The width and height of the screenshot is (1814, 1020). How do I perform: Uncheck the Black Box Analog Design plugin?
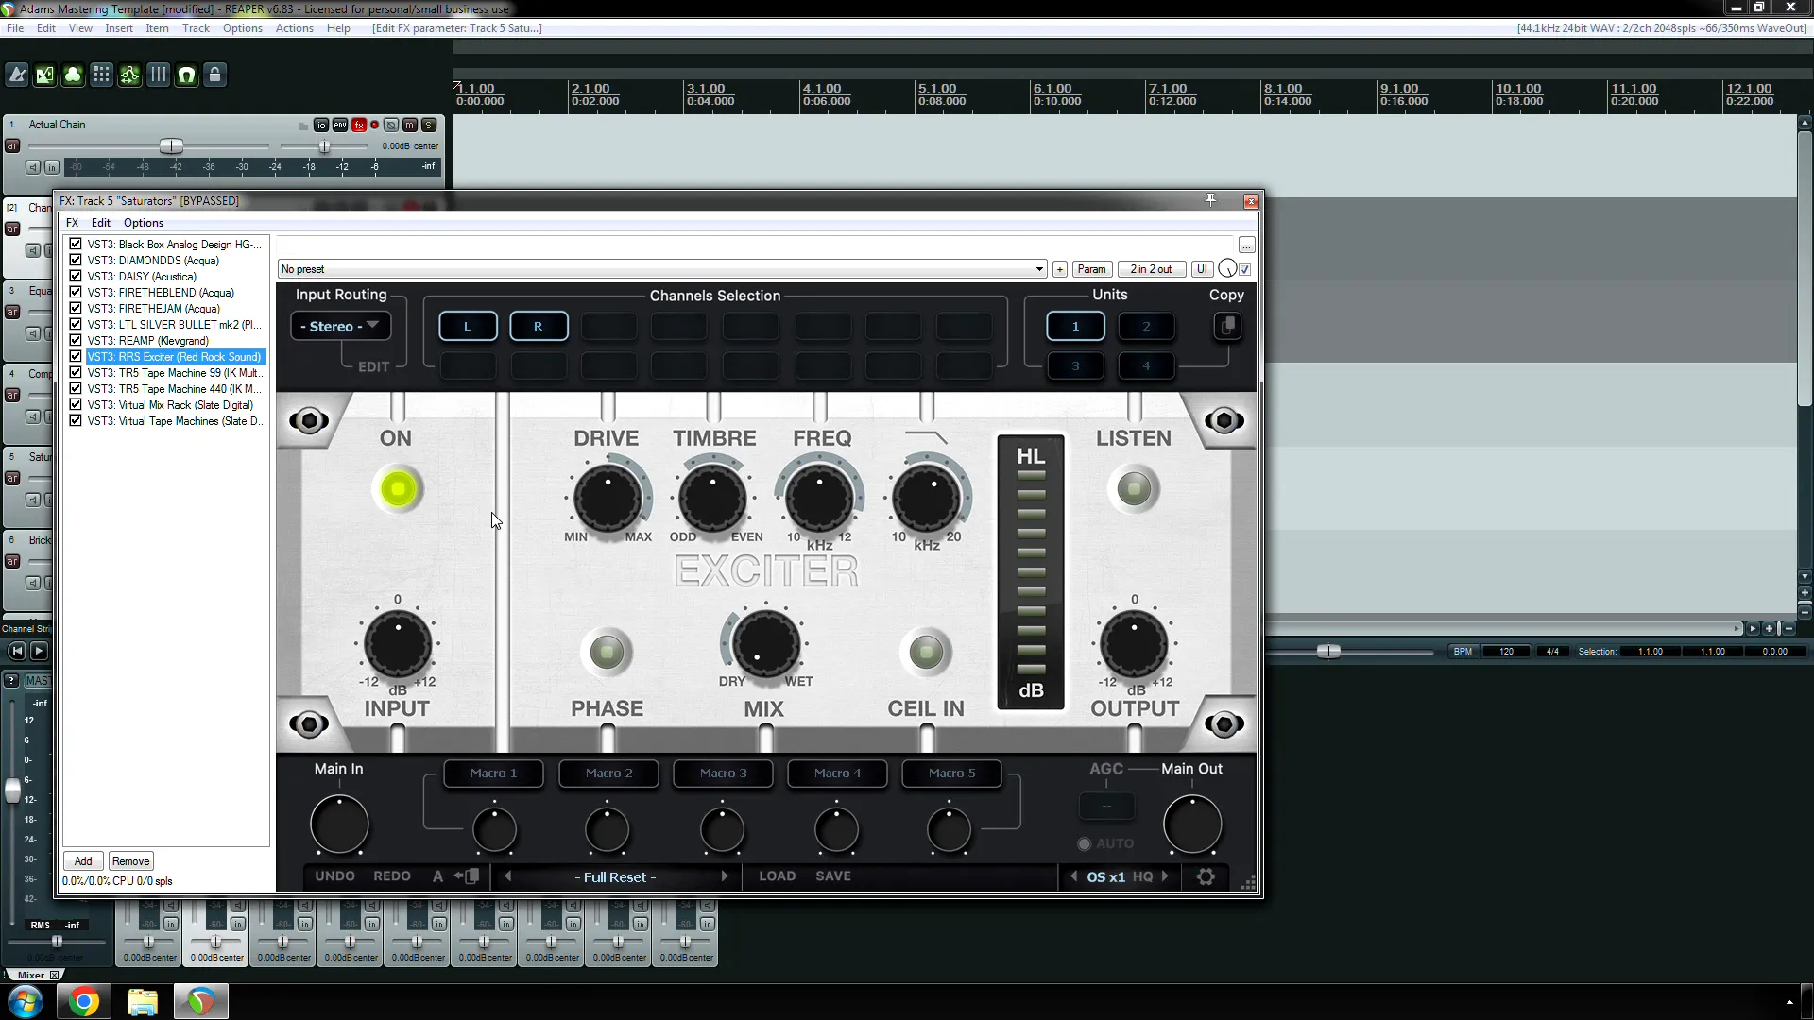tap(76, 244)
